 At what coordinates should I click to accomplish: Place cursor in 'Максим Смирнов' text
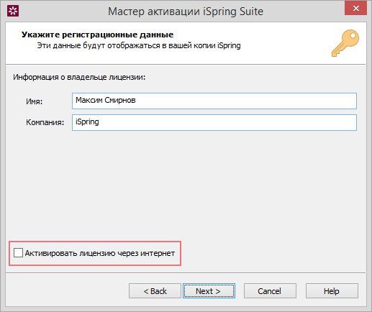tap(106, 100)
